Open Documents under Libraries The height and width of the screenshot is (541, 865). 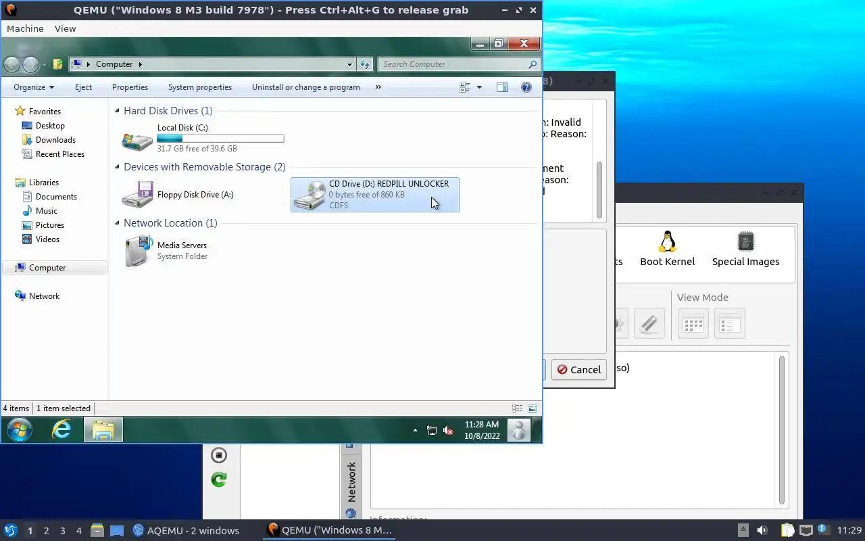tap(56, 197)
